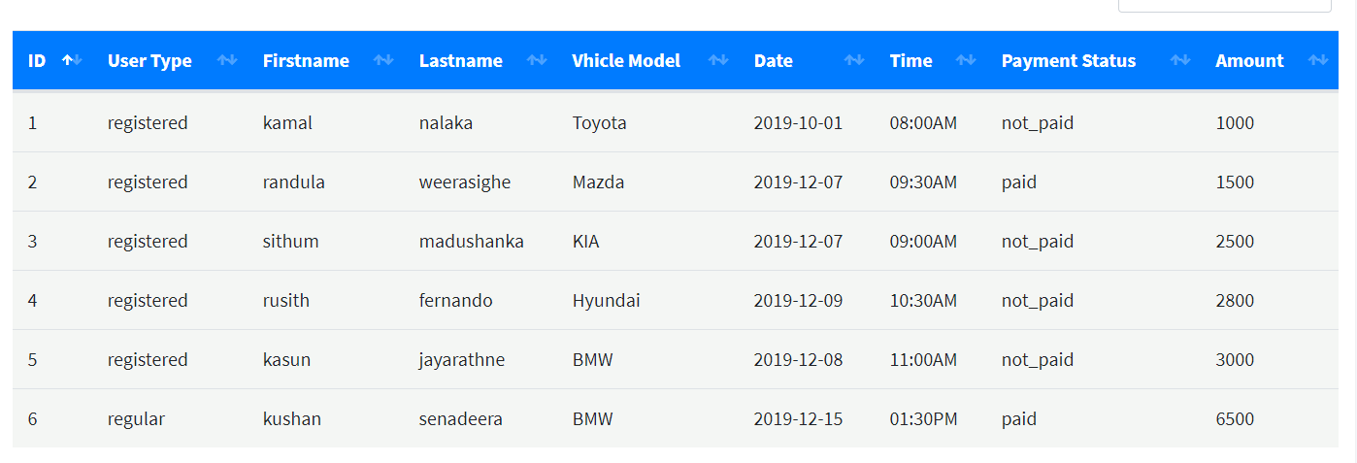This screenshot has height=463, width=1357.
Task: Click the Amount column sort icon
Action: (x=1318, y=60)
